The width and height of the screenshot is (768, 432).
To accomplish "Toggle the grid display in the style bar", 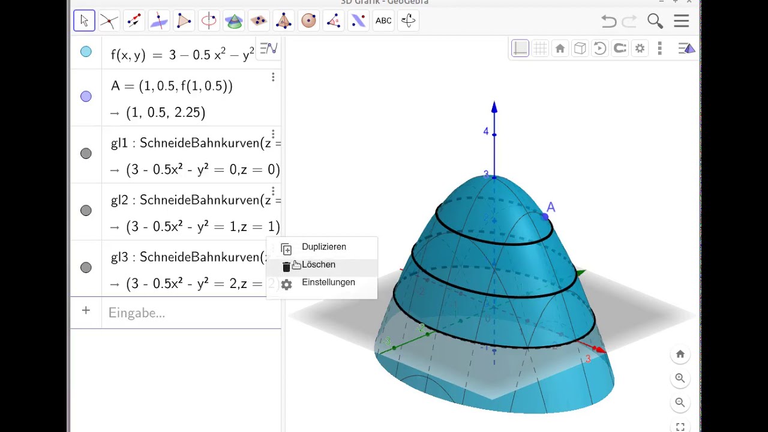I will (540, 49).
